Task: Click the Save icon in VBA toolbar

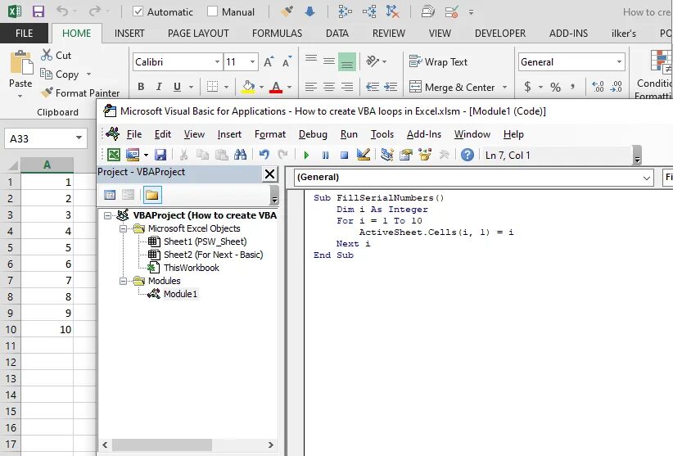Action: pyautogui.click(x=160, y=155)
